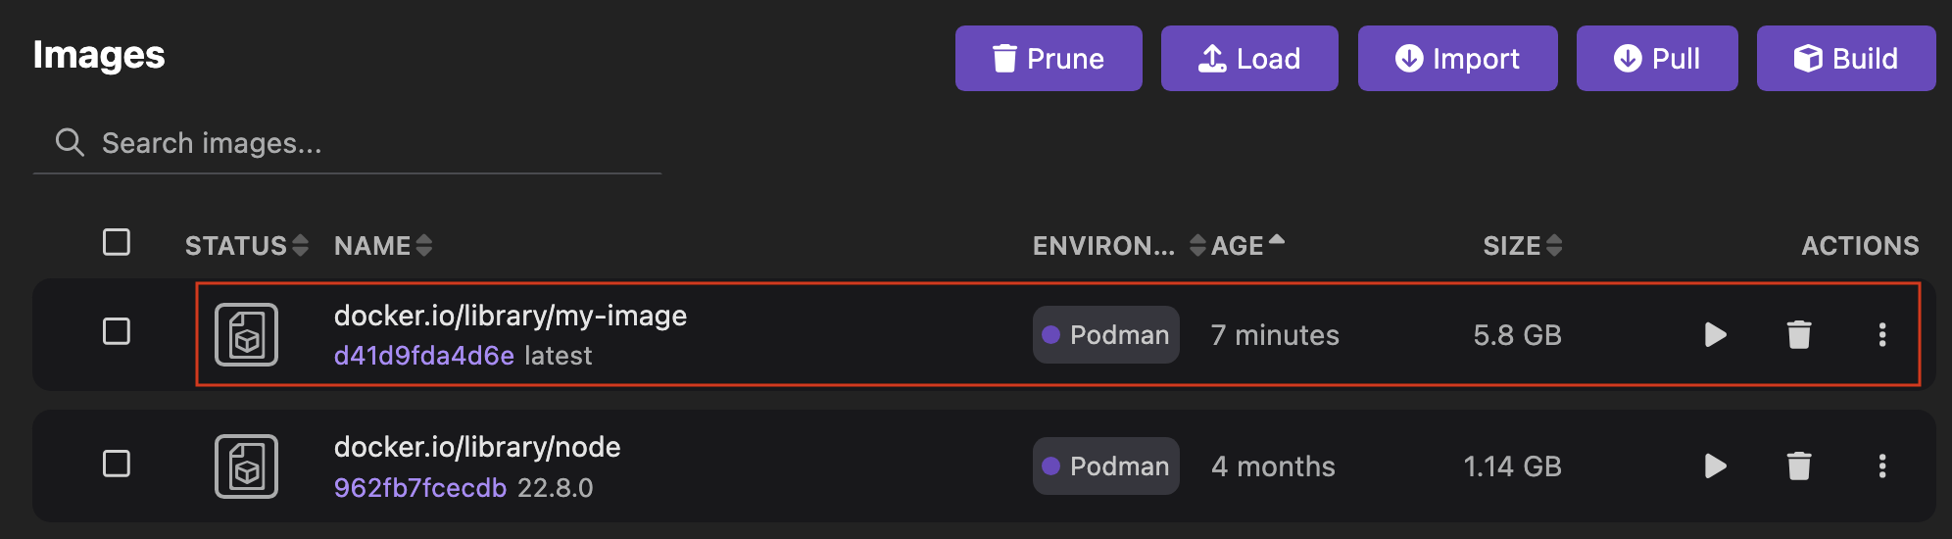Select all images with header checkbox
Screen dimensions: 1952x539
point(117,242)
